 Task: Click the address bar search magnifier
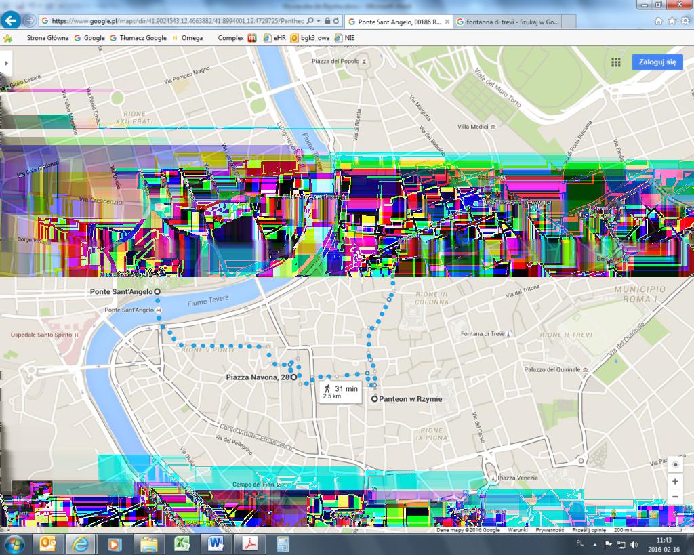pyautogui.click(x=310, y=21)
